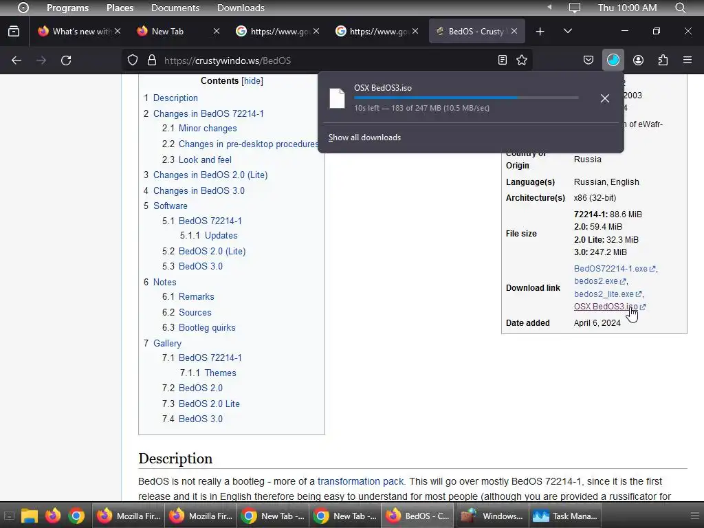
Task: Open the Firefox hamburger menu
Action: (x=687, y=60)
